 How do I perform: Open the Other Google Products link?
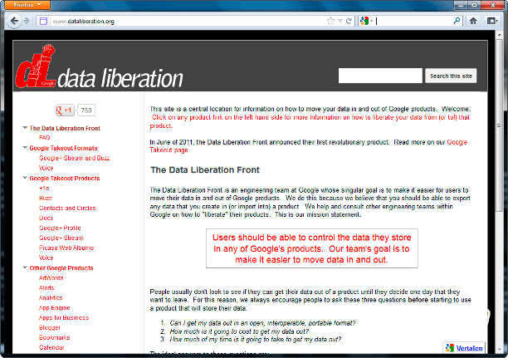(61, 267)
